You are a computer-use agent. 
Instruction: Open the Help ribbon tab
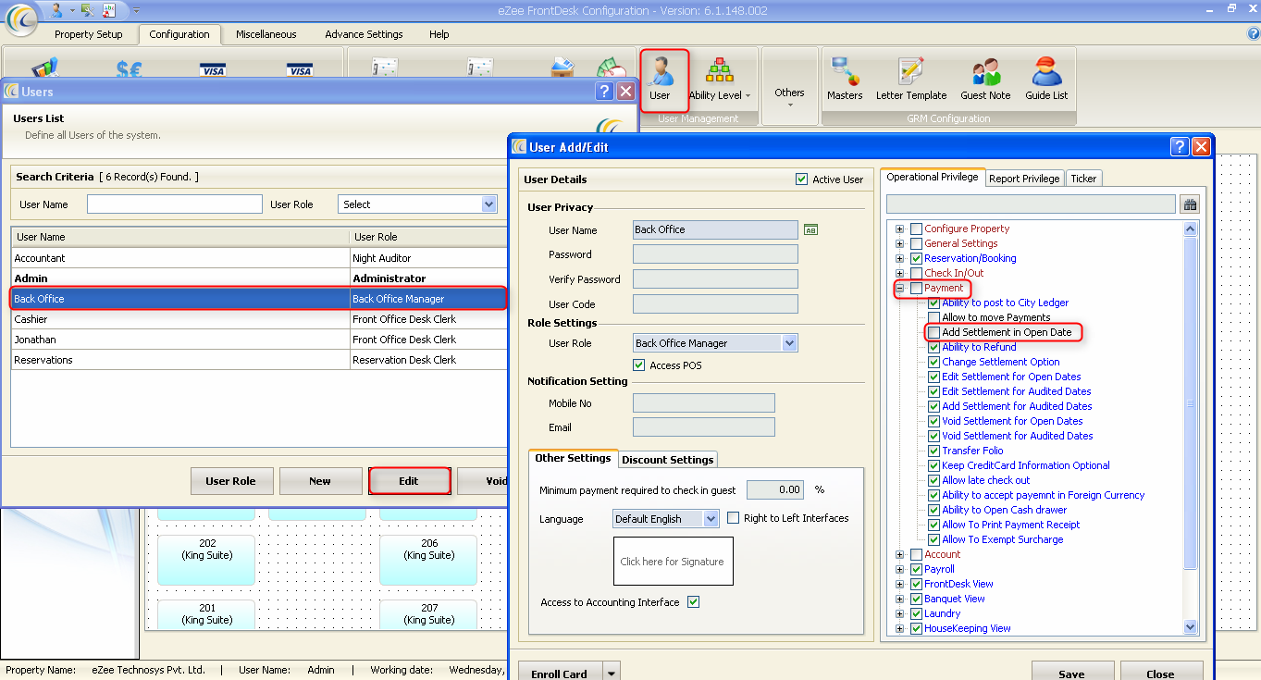tap(439, 34)
